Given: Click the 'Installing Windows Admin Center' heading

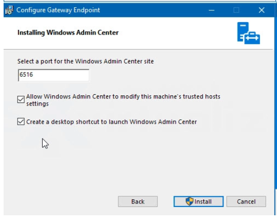Looking at the screenshot, I should [68, 32].
